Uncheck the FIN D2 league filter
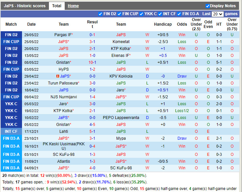242x192 pixels. (100, 14)
